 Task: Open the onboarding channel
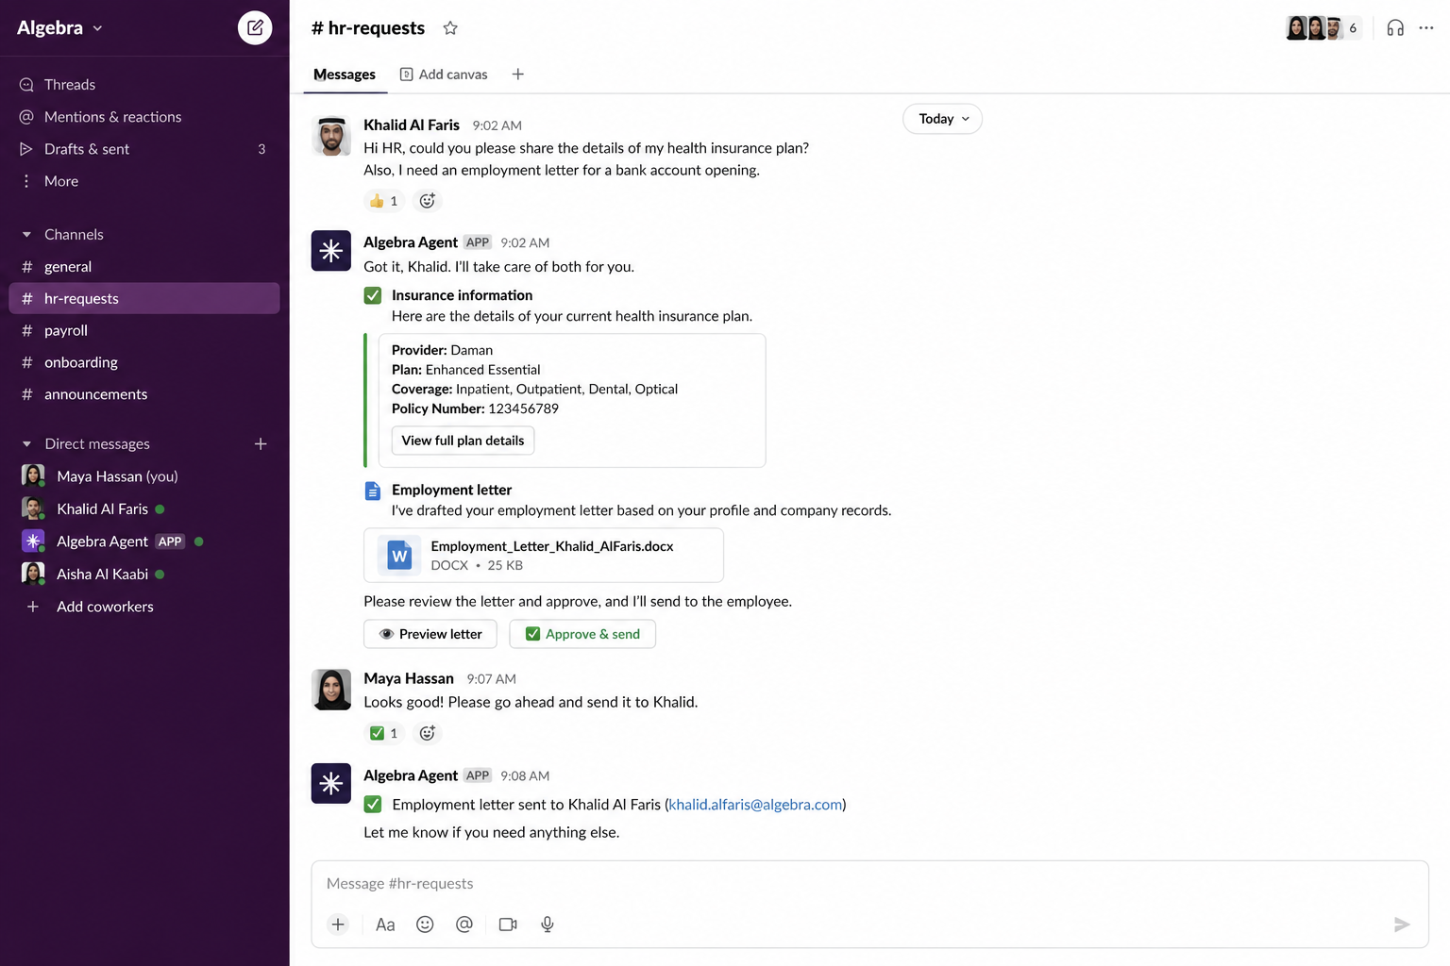click(x=144, y=363)
